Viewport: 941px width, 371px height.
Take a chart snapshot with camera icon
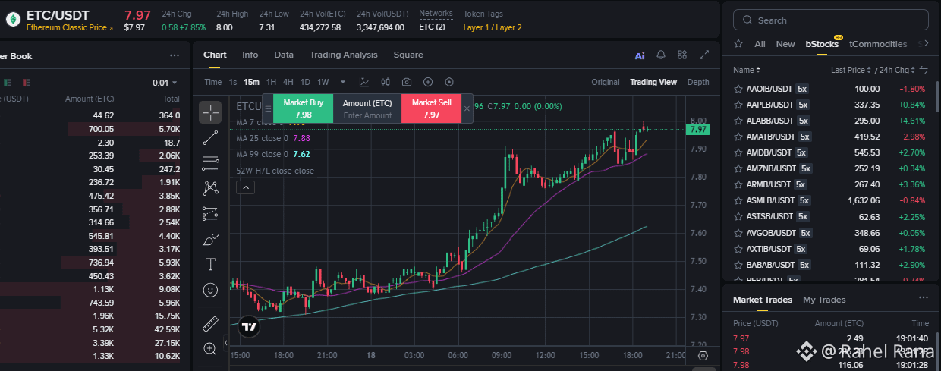[x=407, y=82]
